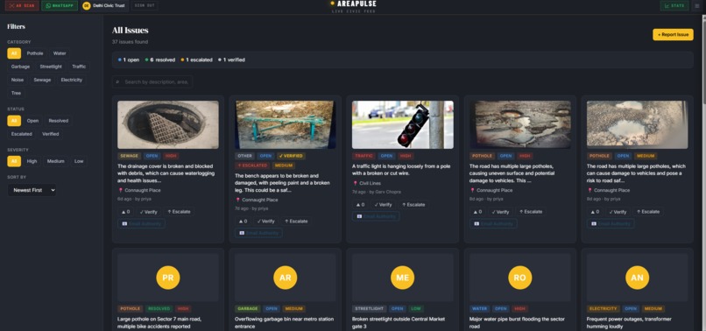Screen dimensions: 706x331
Task: Open the Stats page
Action: [674, 6]
